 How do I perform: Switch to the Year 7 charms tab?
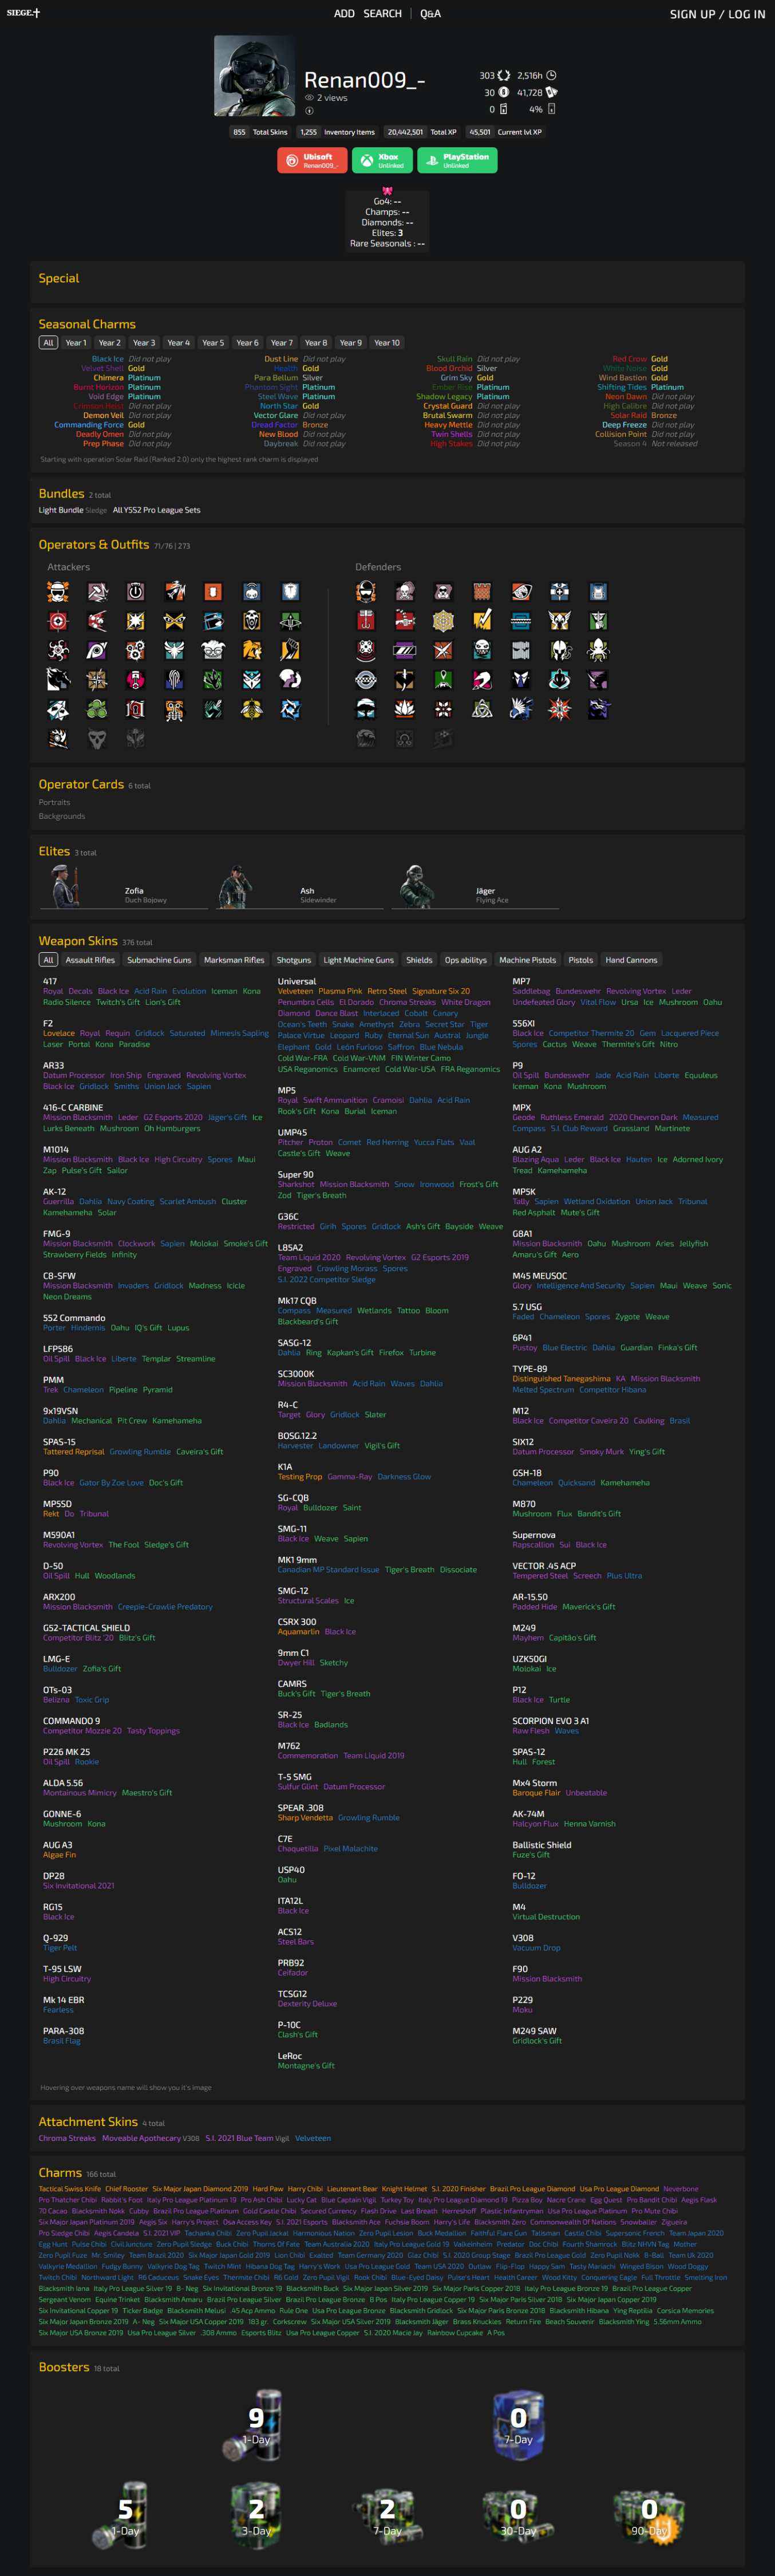coord(282,343)
